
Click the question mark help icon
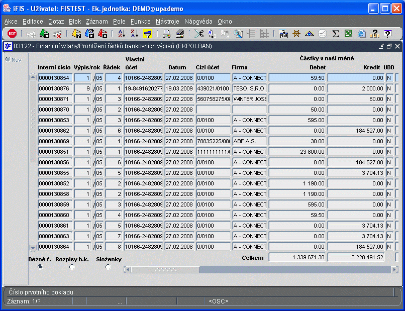(x=387, y=34)
